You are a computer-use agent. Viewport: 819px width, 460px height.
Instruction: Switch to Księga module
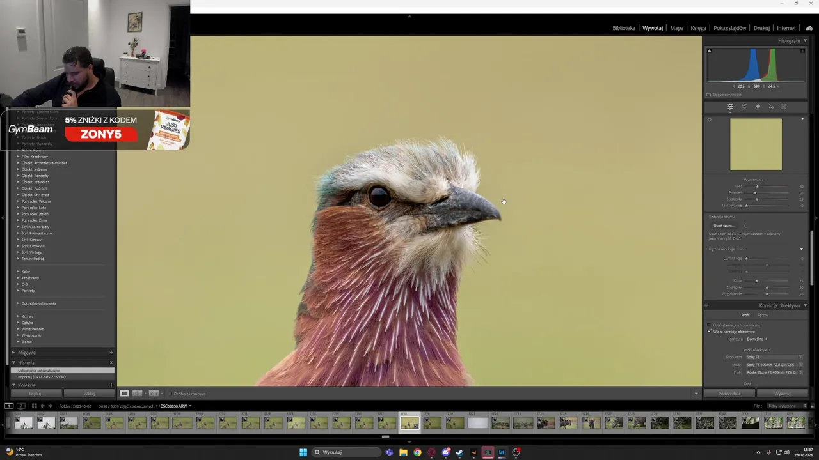coord(698,28)
